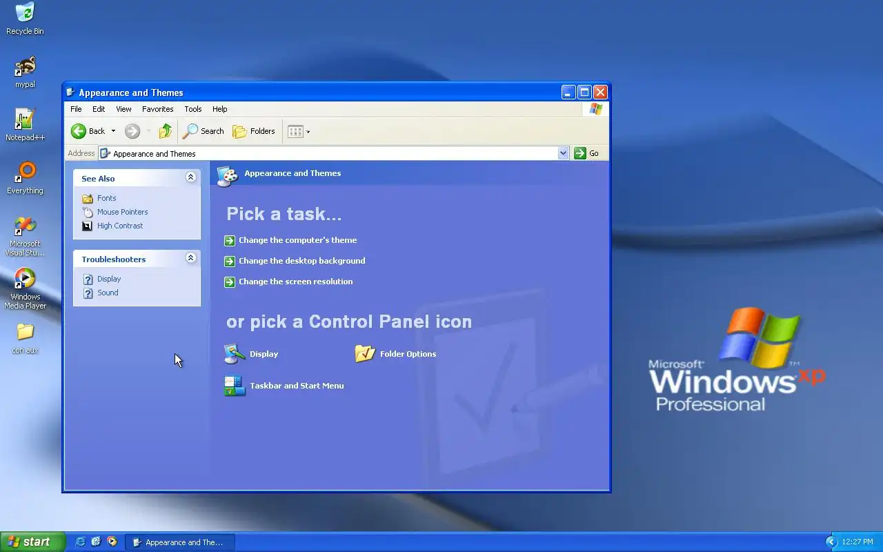
Task: Select the Windows Media Player shortcut
Action: point(25,289)
